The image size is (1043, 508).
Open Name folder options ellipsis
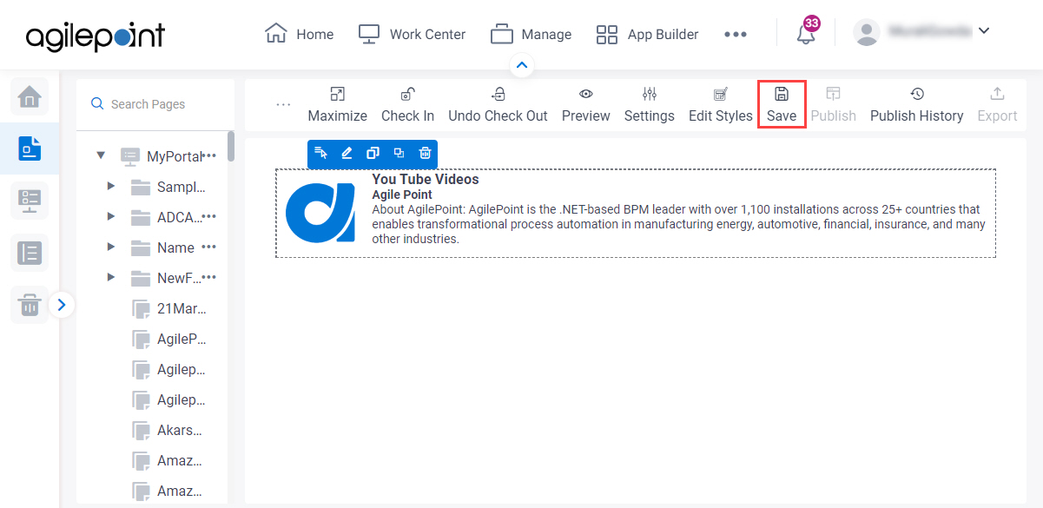(x=209, y=247)
